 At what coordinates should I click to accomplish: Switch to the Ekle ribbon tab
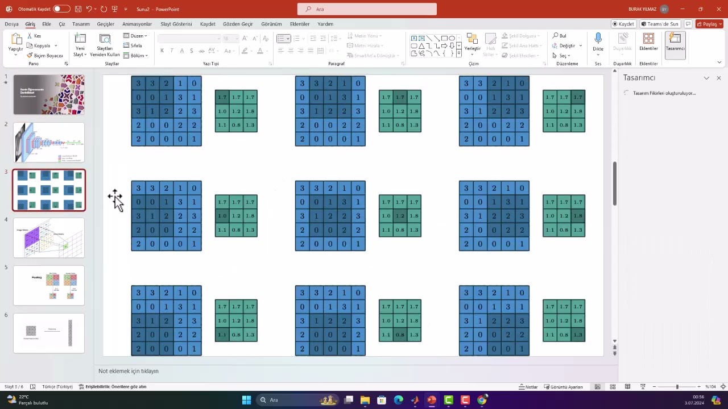click(47, 24)
